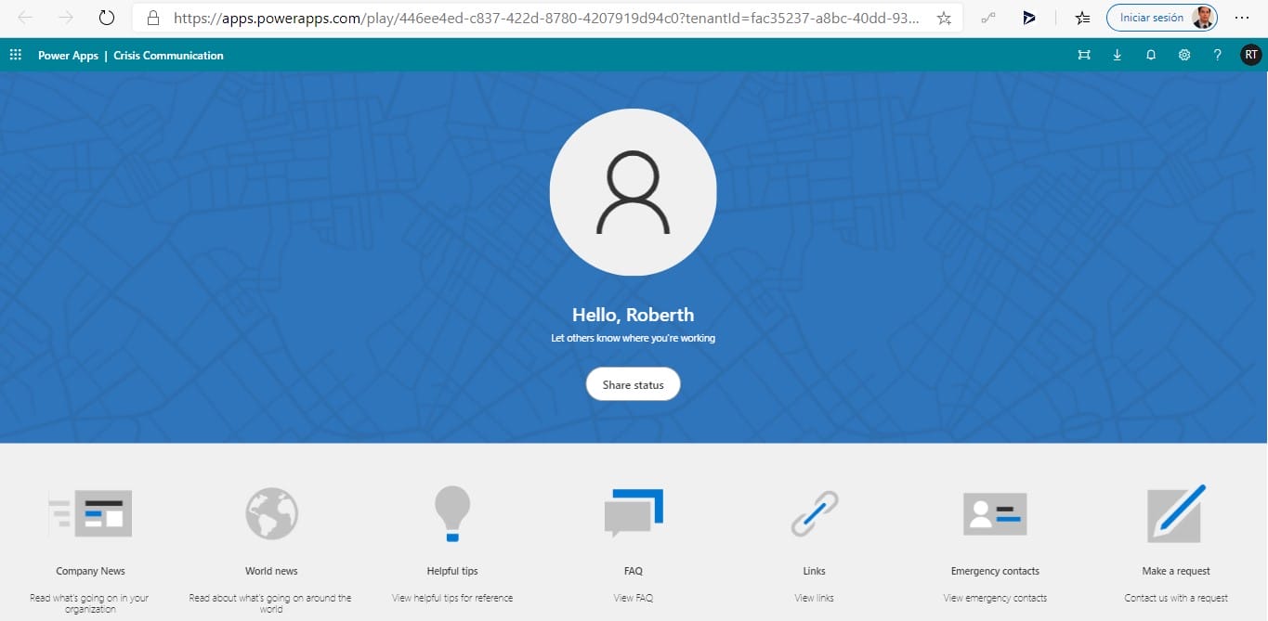
Task: Click the Share status button
Action: pyautogui.click(x=633, y=383)
